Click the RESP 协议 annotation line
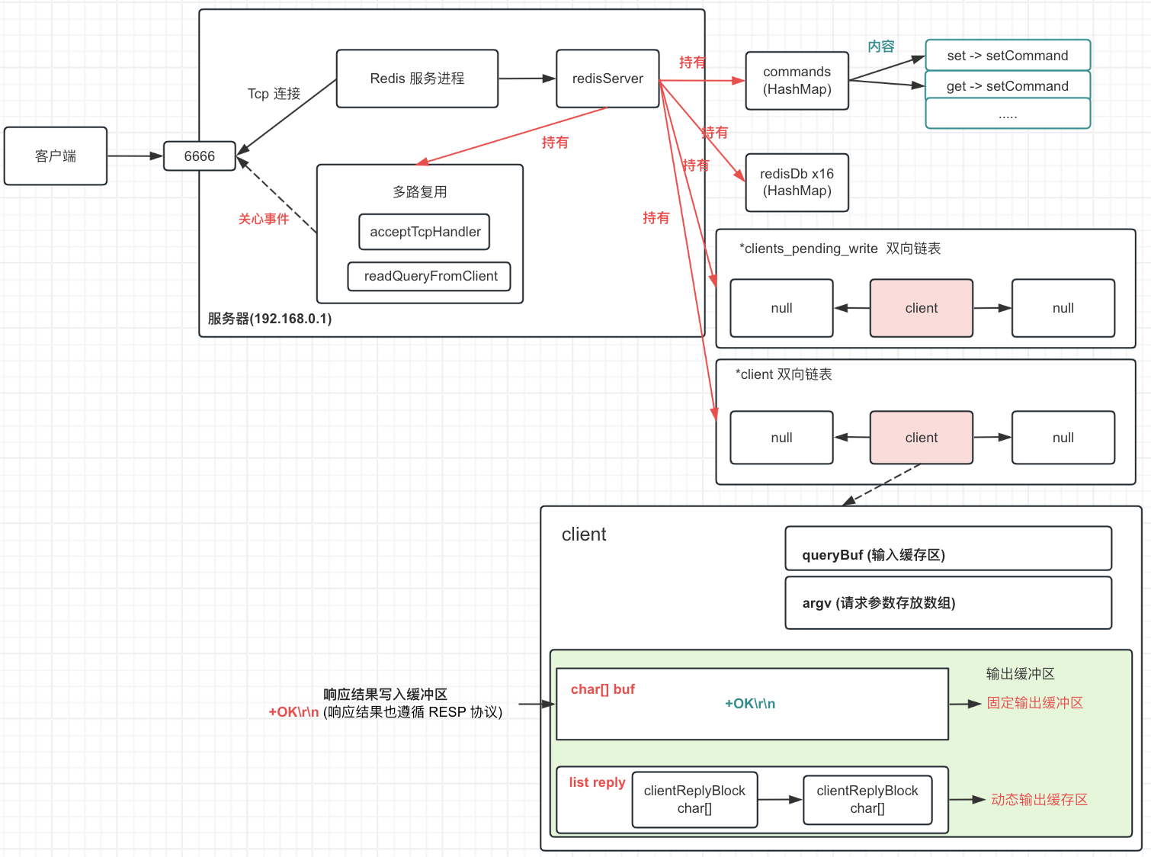 click(x=385, y=712)
